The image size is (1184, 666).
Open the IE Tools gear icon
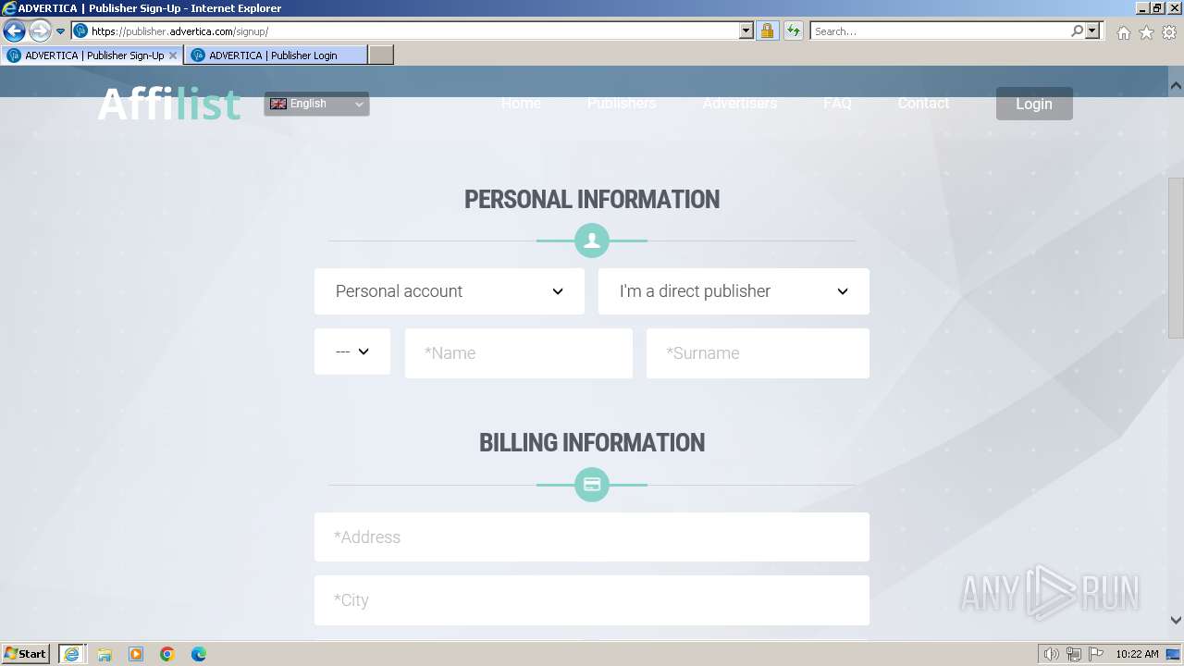tap(1169, 32)
